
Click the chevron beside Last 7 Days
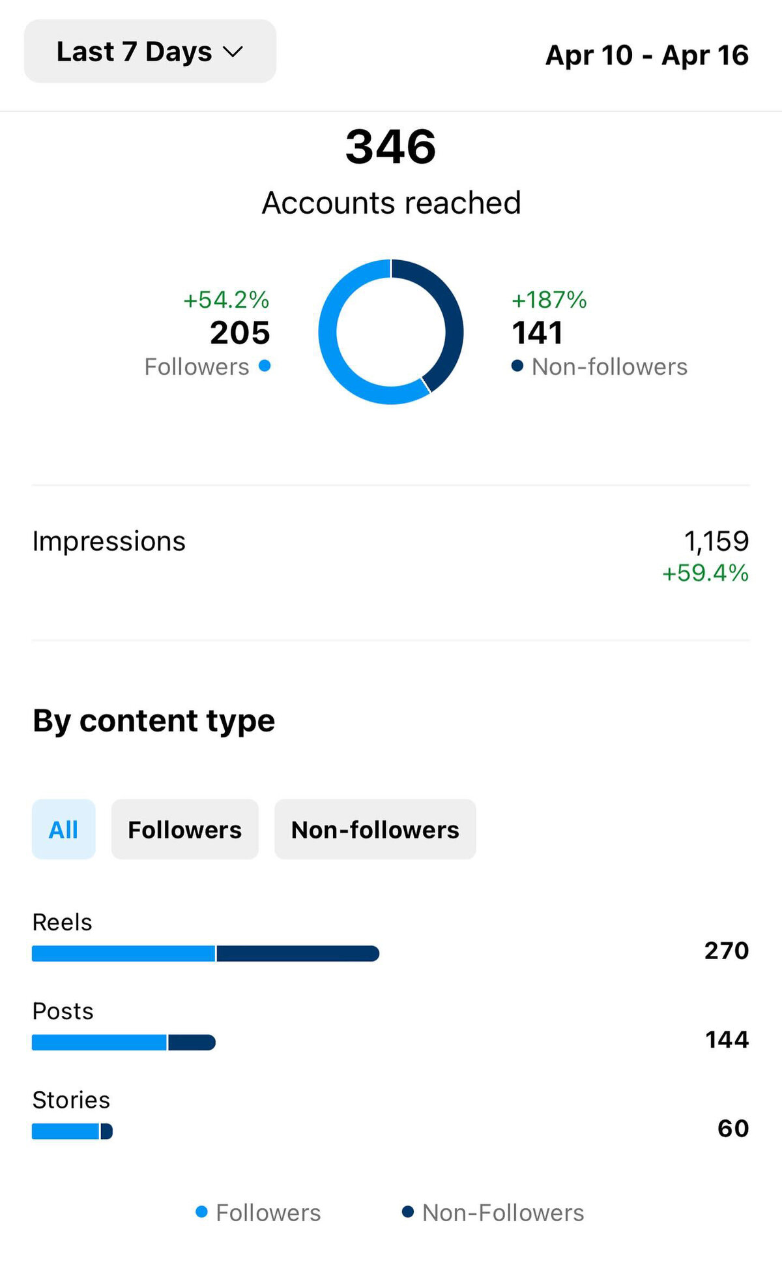pos(233,52)
